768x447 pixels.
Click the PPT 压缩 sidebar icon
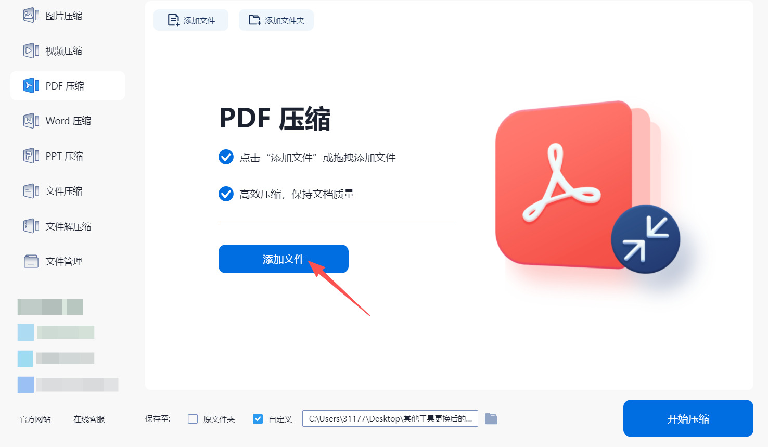click(31, 156)
